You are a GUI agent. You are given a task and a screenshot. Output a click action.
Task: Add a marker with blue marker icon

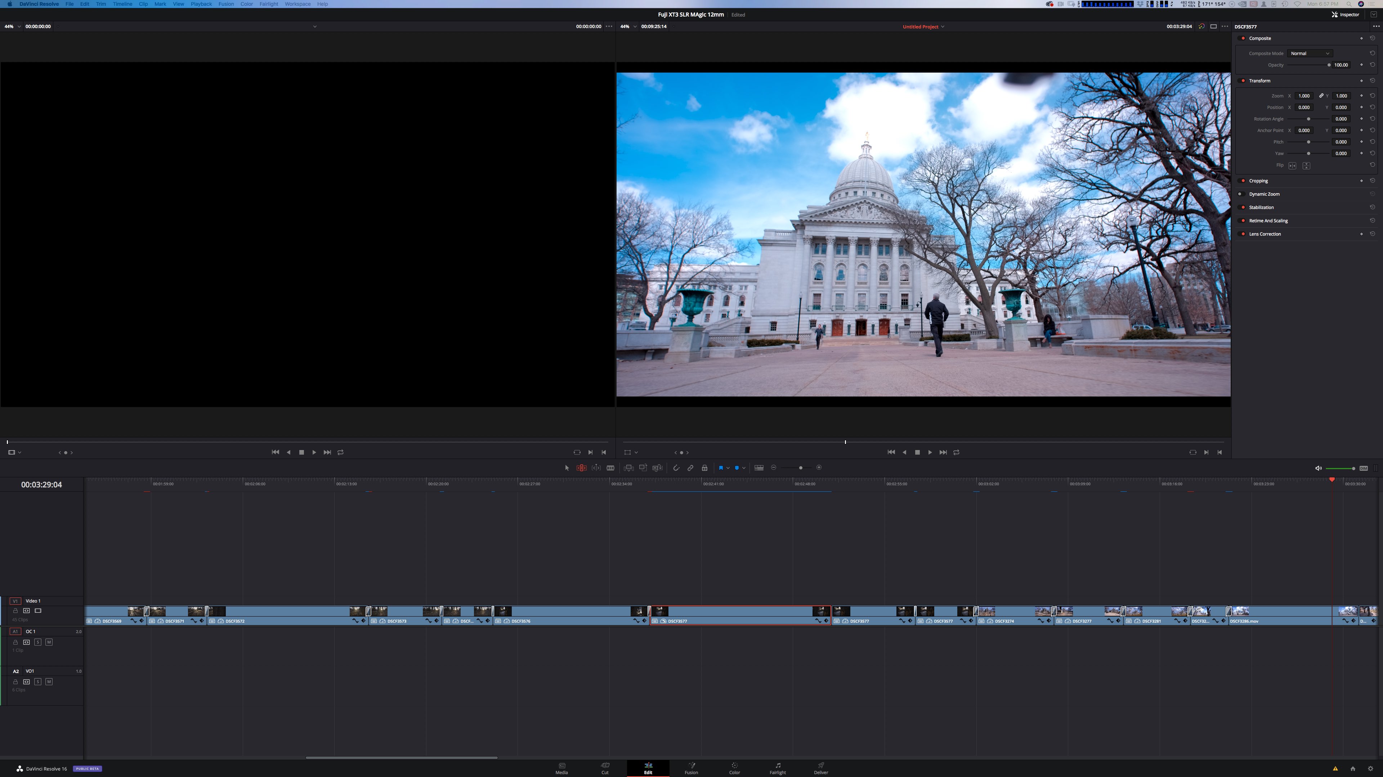point(737,468)
